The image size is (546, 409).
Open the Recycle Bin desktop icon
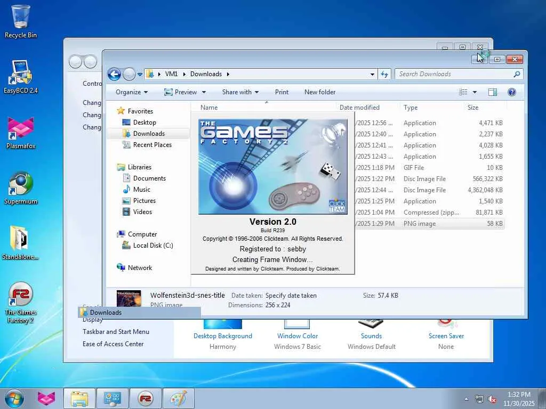pyautogui.click(x=21, y=21)
